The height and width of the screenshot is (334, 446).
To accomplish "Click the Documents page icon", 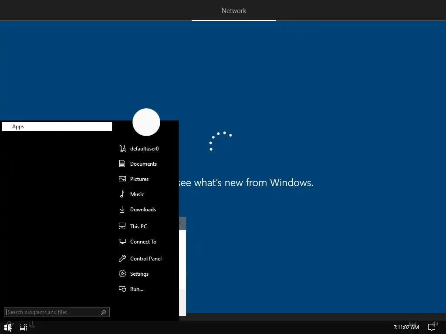I will pyautogui.click(x=122, y=164).
